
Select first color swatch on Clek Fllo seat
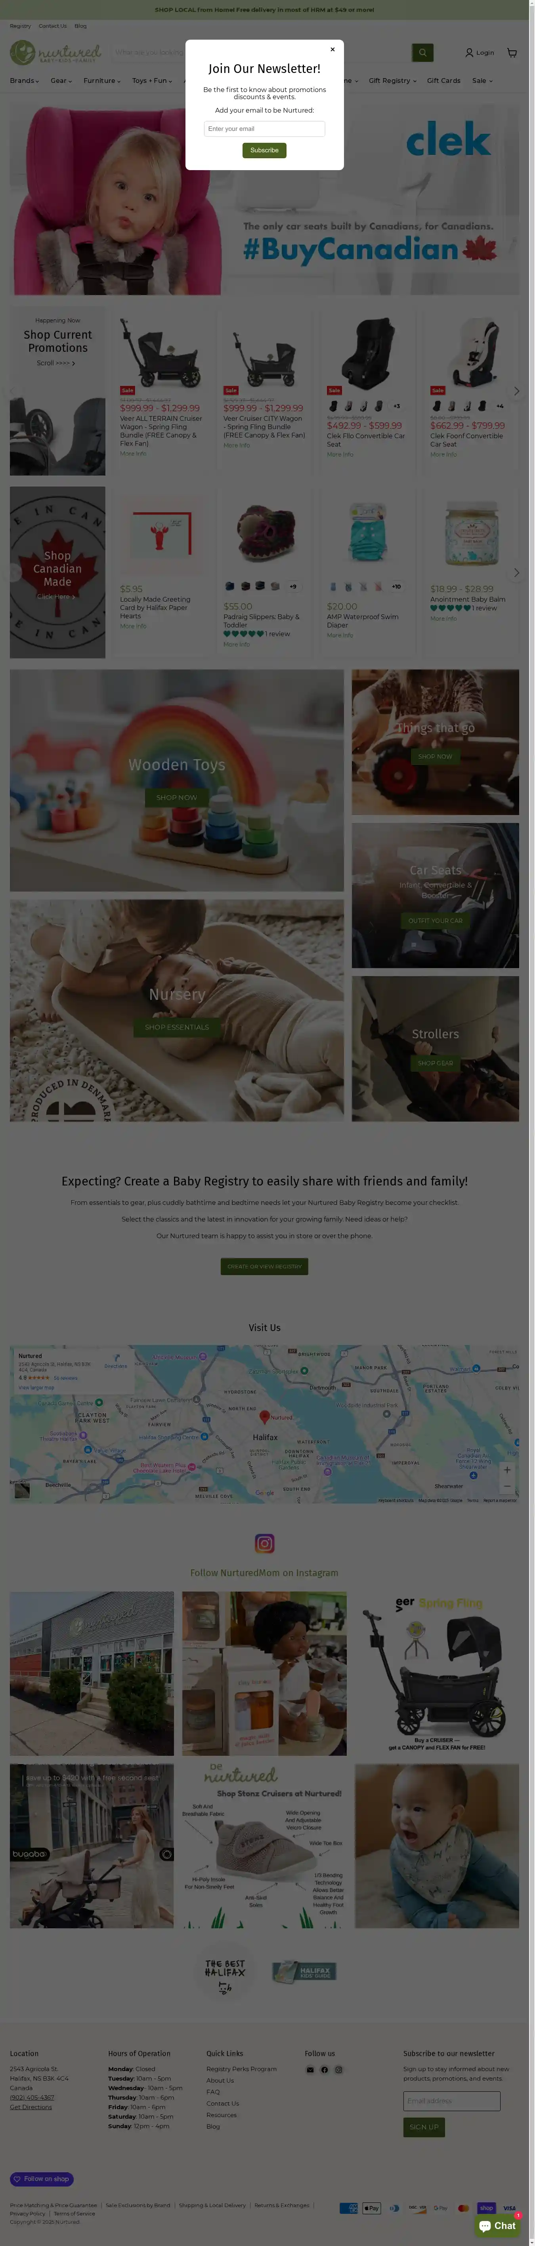[333, 405]
